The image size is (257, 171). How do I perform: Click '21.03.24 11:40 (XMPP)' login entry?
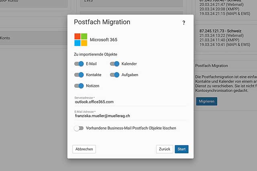tap(219, 40)
